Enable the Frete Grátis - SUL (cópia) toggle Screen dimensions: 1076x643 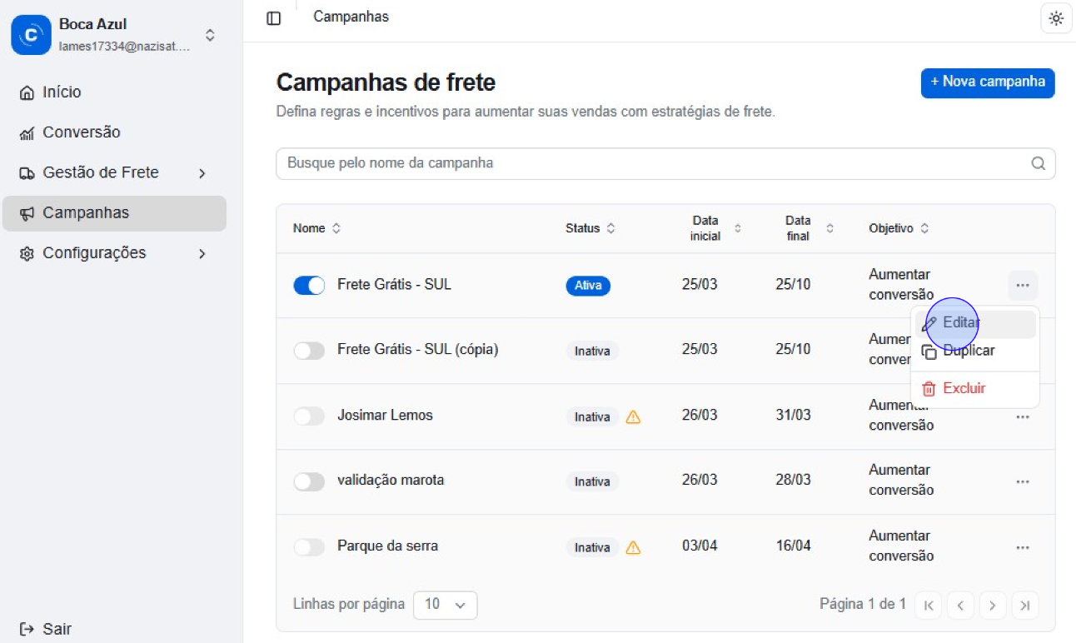tap(309, 351)
